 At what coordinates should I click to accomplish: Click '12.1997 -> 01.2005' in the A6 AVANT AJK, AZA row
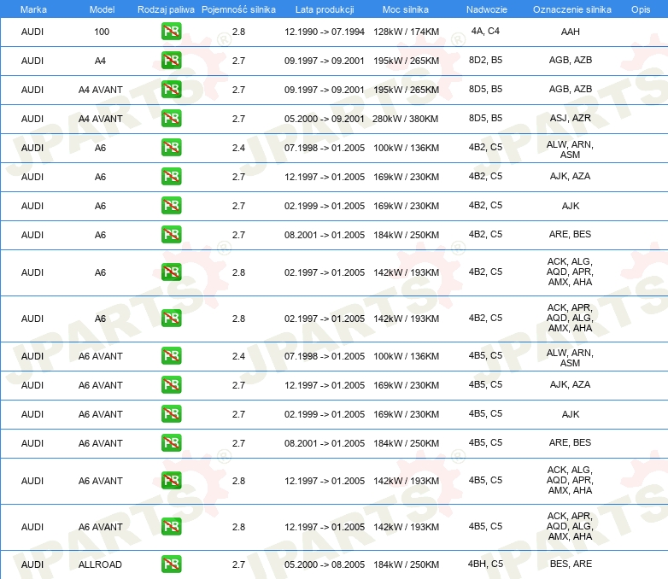[325, 385]
